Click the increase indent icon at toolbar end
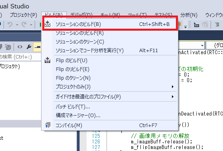Screen dimensions: 223x151 pyautogui.click(x=217, y=25)
